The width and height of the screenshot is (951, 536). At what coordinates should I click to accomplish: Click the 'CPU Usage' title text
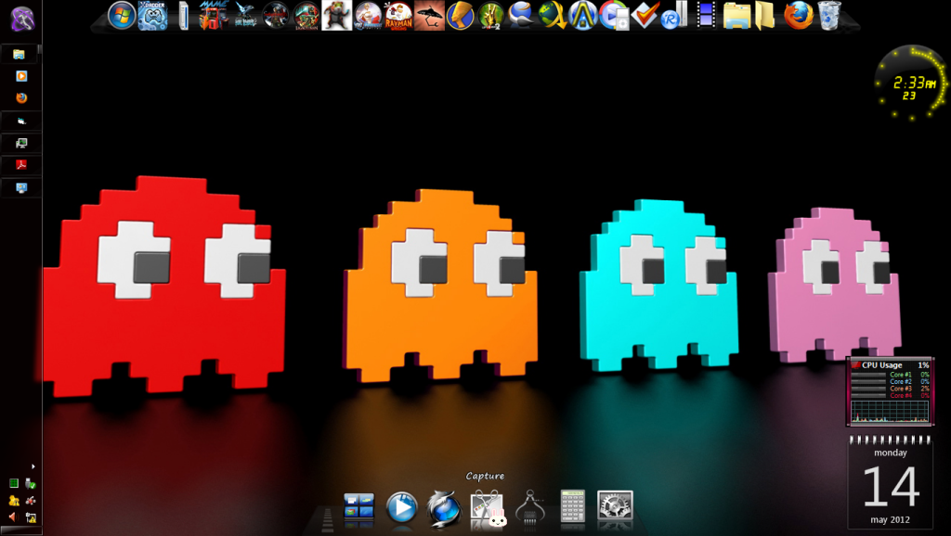point(882,365)
